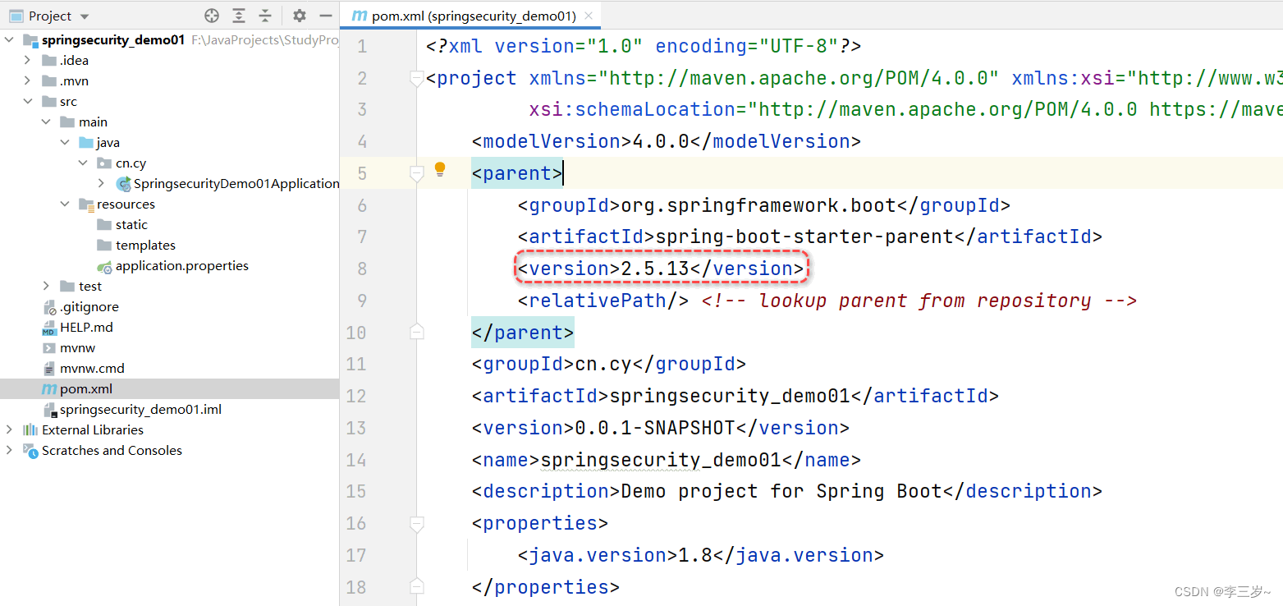Click fold end marker on line 18
1283x606 pixels.
coord(416,586)
